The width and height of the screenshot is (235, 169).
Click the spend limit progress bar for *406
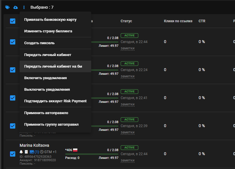click(x=92, y=154)
